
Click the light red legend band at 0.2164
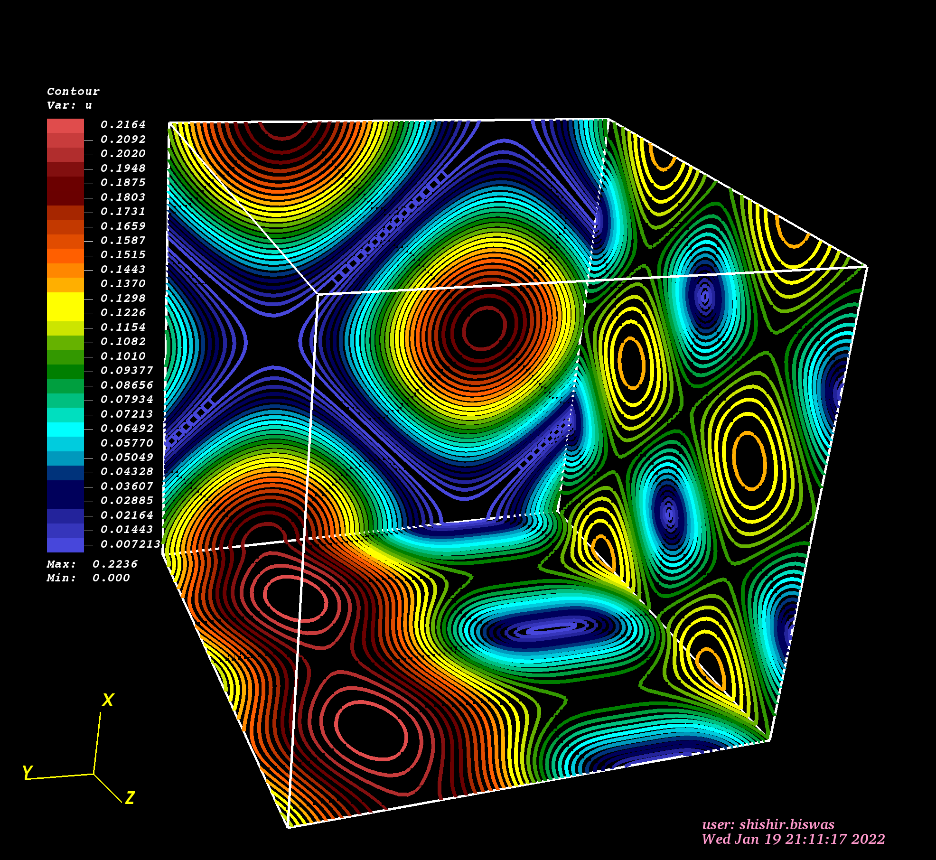66,126
